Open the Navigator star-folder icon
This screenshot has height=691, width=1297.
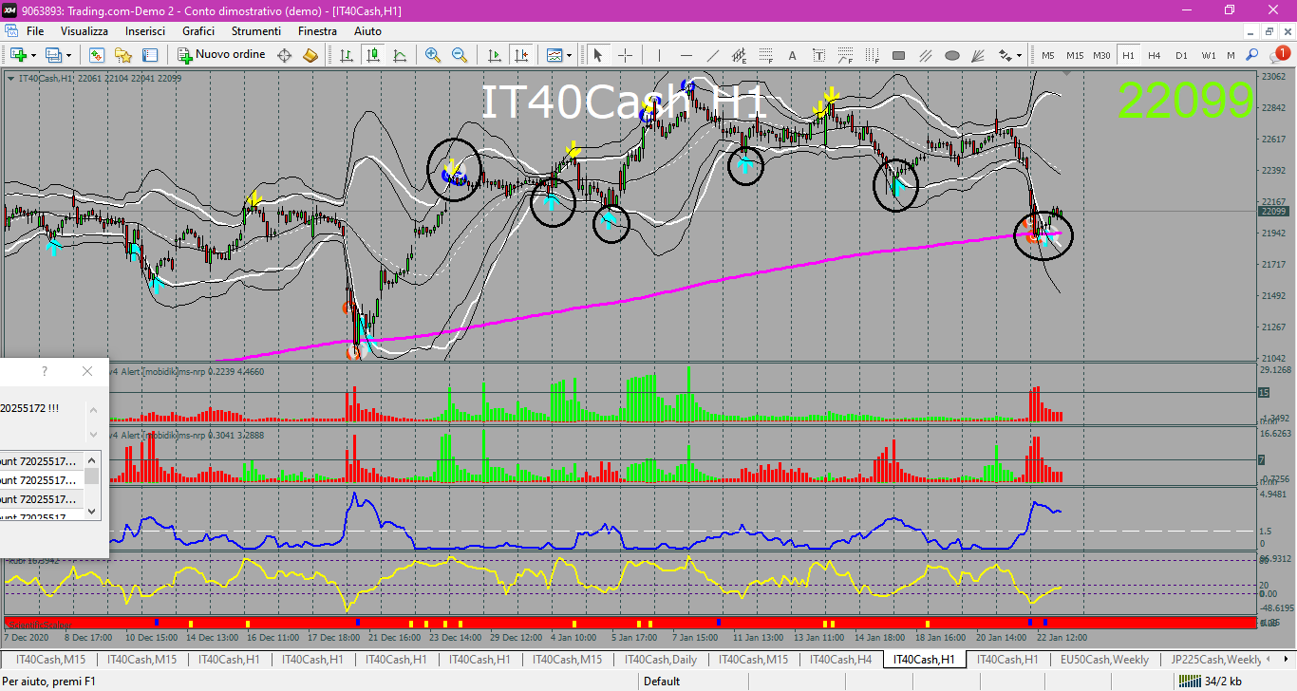pyautogui.click(x=123, y=55)
